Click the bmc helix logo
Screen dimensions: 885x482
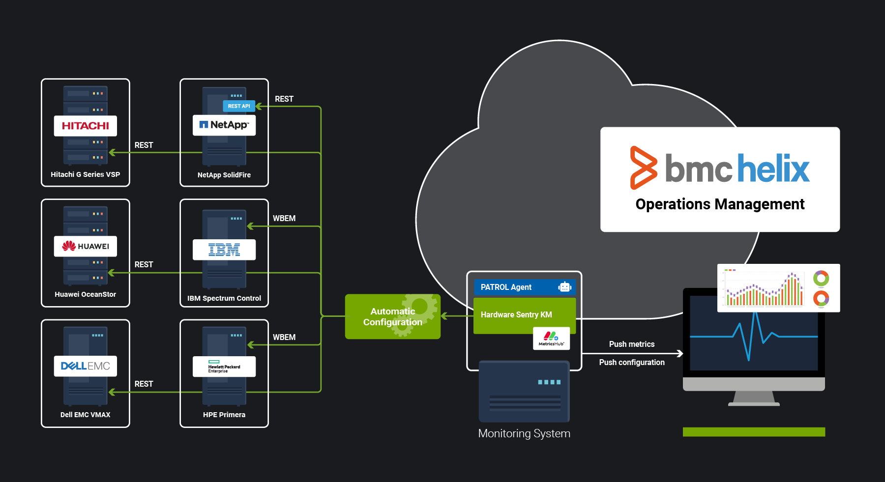point(719,167)
